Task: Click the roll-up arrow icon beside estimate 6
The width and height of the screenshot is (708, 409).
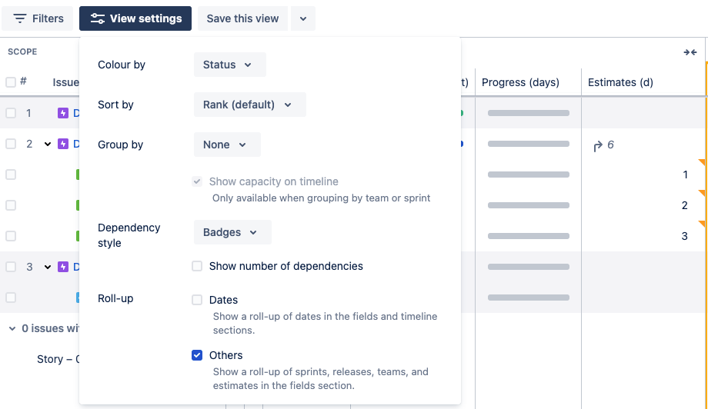Action: pyautogui.click(x=597, y=145)
